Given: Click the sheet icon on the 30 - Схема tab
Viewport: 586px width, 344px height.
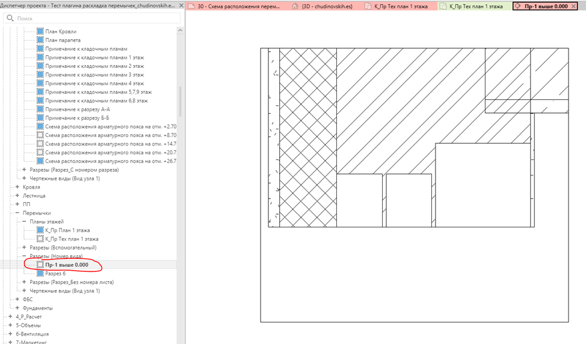Looking at the screenshot, I should point(191,7).
